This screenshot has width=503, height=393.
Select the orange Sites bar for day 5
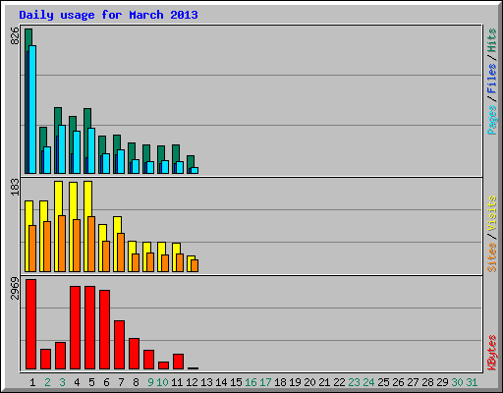pos(91,244)
